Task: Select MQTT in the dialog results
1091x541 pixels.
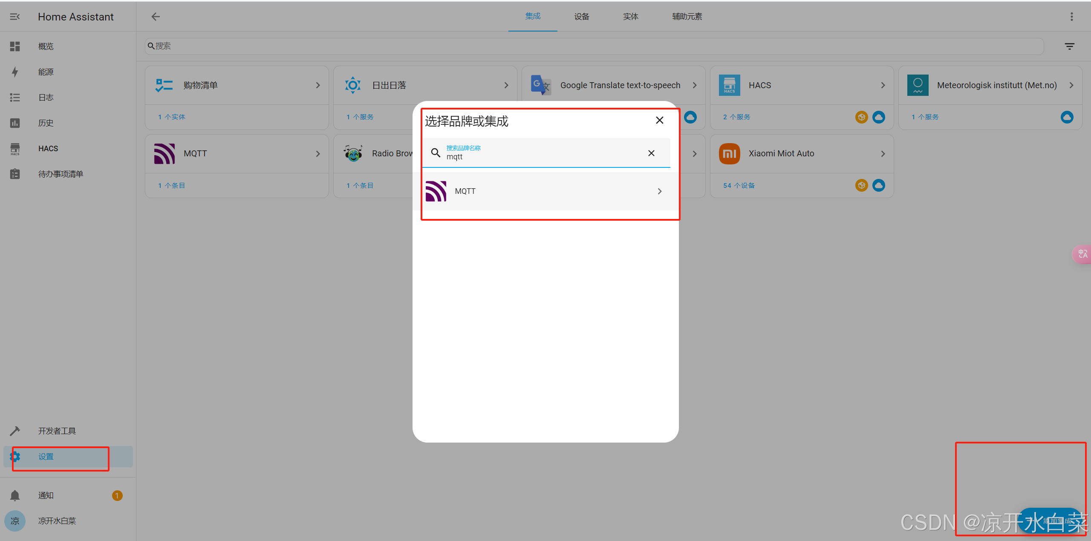Action: (545, 191)
